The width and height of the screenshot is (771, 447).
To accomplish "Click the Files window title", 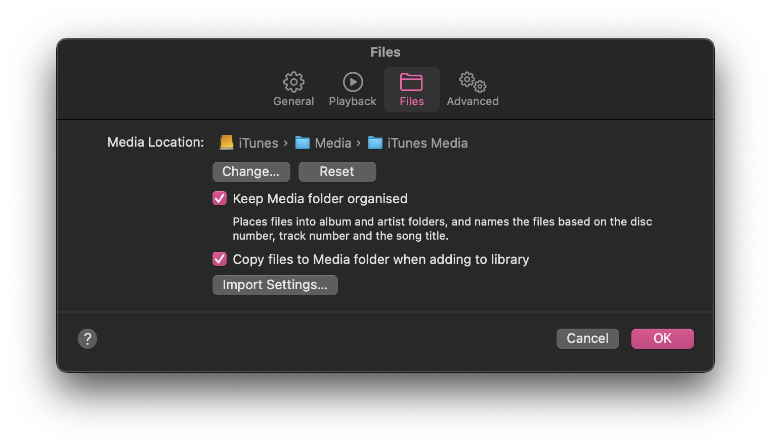I will 385,52.
